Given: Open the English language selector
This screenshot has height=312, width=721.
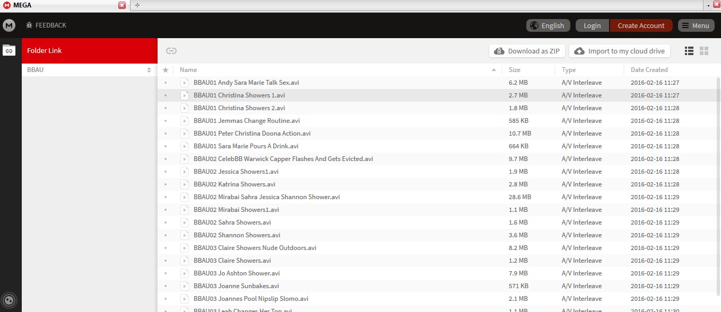Looking at the screenshot, I should 548,25.
